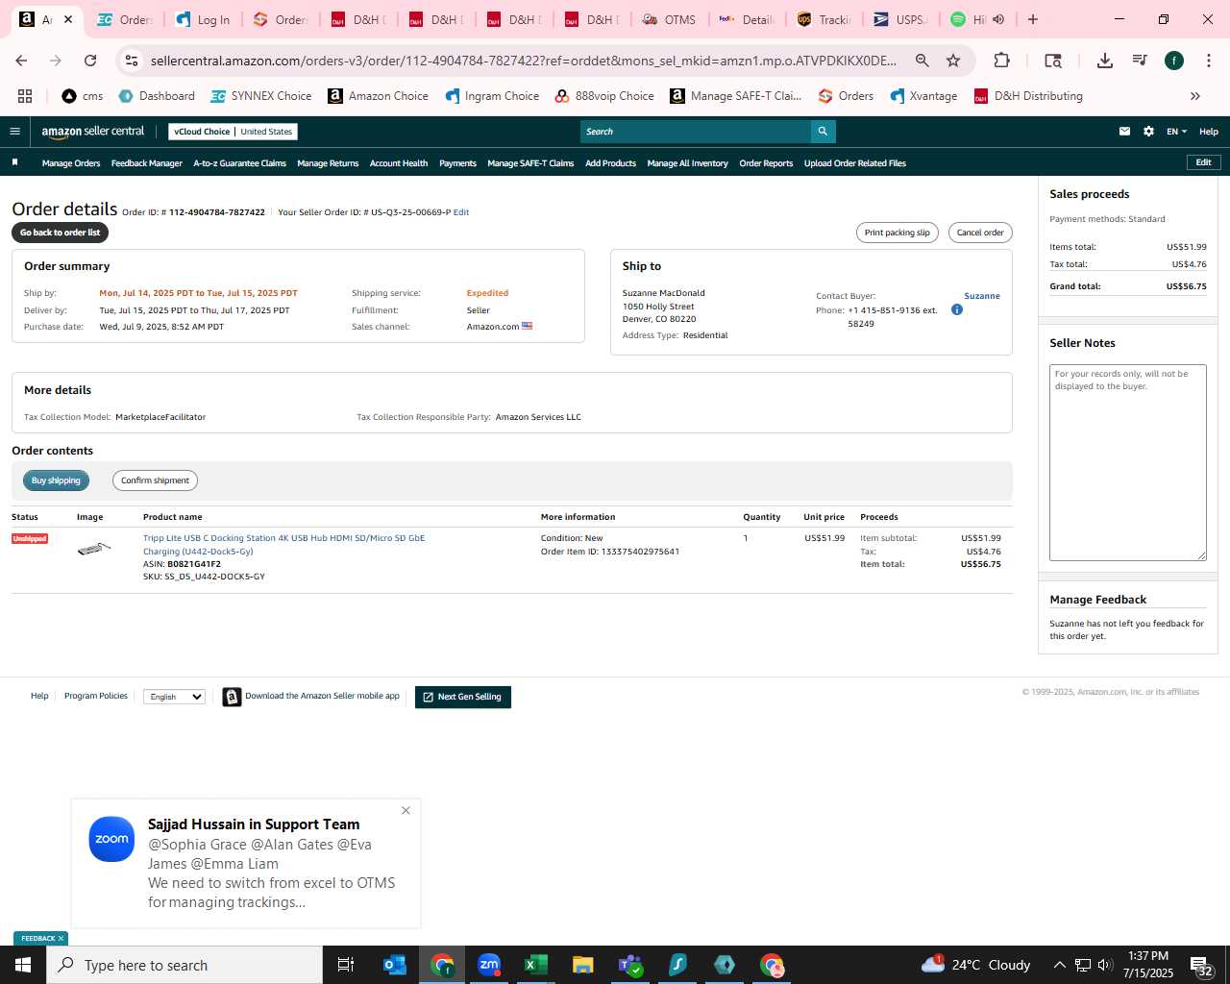The image size is (1230, 984).
Task: Open the Upload Order Related Files menu item
Action: [x=855, y=163]
